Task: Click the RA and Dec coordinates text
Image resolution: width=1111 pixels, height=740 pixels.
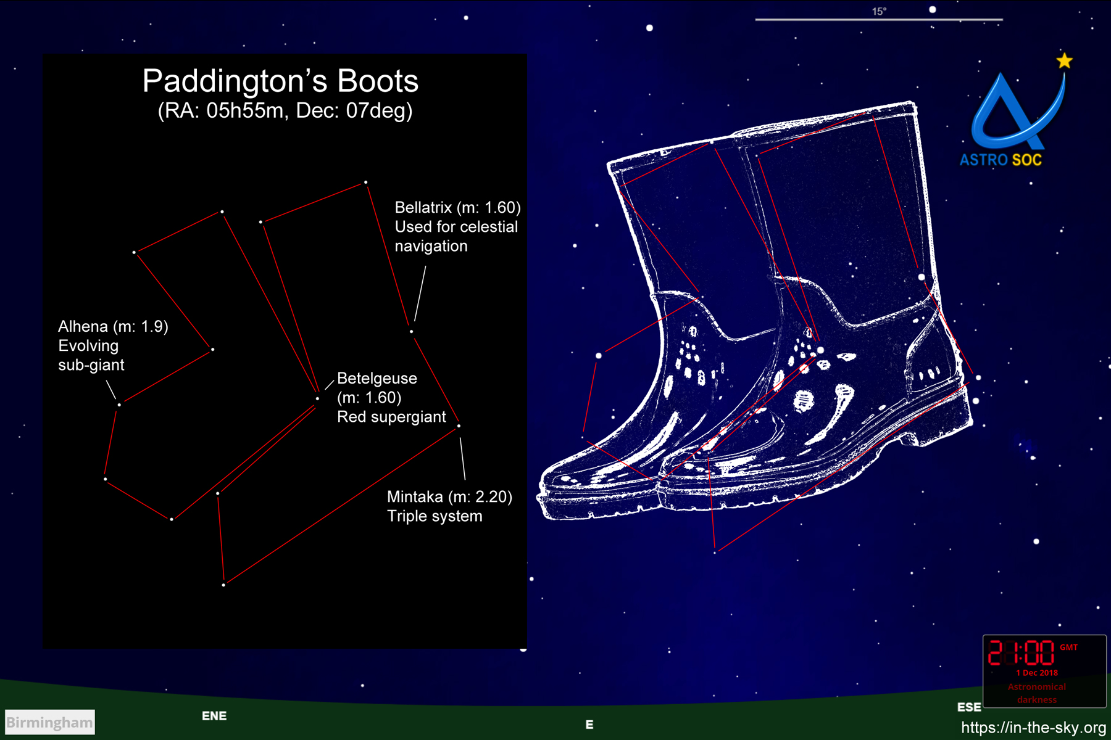Action: (285, 111)
